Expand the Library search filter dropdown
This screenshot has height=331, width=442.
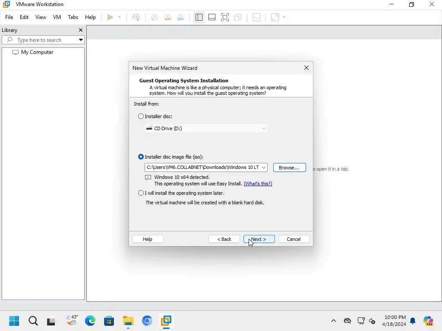81,40
